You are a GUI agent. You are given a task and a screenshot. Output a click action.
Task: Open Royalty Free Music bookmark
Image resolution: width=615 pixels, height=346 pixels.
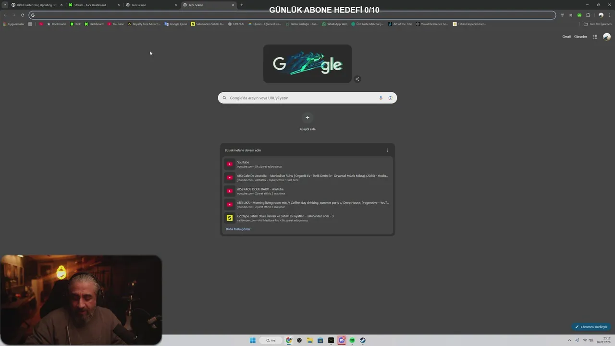click(144, 24)
